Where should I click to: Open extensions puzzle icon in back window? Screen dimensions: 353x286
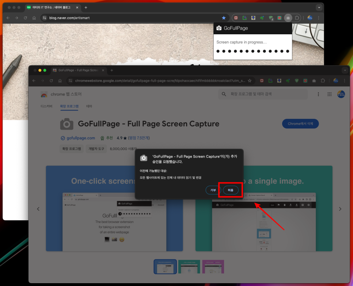tap(297, 18)
